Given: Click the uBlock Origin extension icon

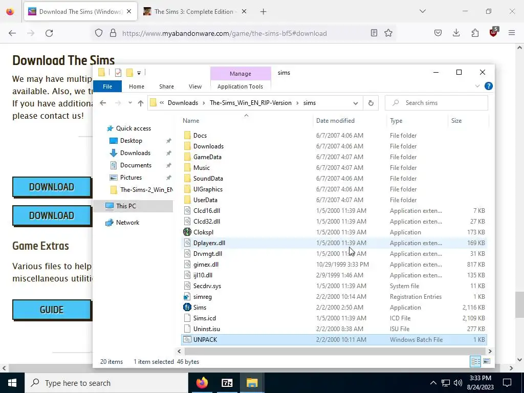Looking at the screenshot, I should [494, 32].
